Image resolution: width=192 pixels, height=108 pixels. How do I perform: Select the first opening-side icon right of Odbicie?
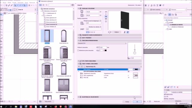click(x=125, y=32)
